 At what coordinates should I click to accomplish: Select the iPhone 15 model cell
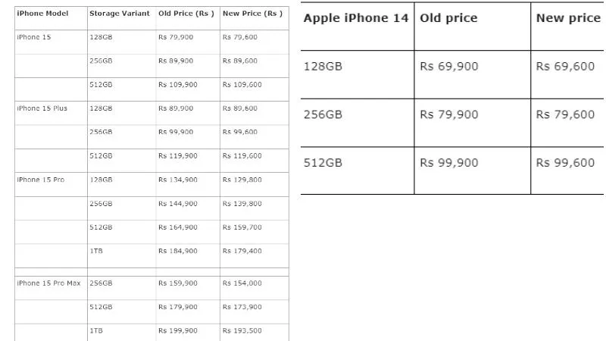[x=33, y=37]
